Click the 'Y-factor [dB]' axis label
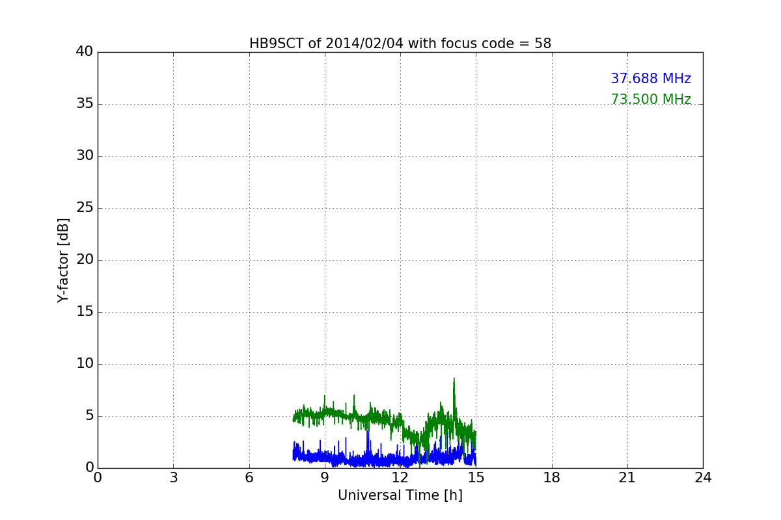781x520 pixels. click(x=63, y=260)
